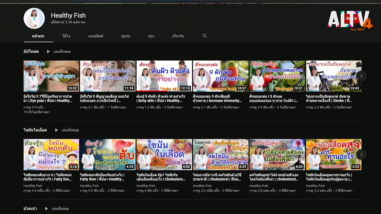The width and height of the screenshot is (381, 214).
Task: Open the Insomnia video thumbnail
Action: coord(108,76)
